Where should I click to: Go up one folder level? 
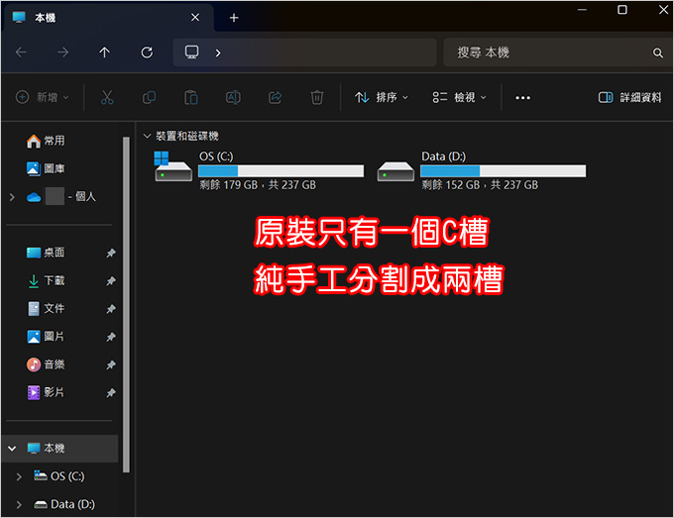(x=104, y=52)
